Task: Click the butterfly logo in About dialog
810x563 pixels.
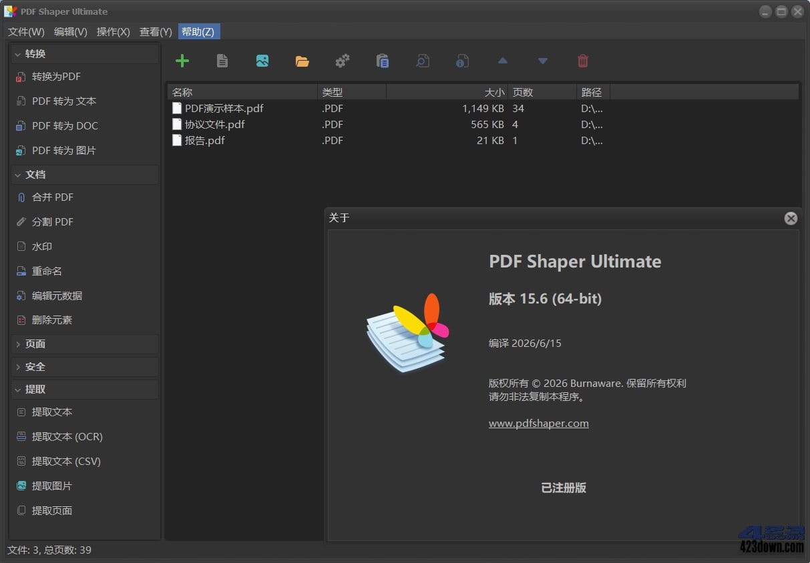Action: (407, 332)
